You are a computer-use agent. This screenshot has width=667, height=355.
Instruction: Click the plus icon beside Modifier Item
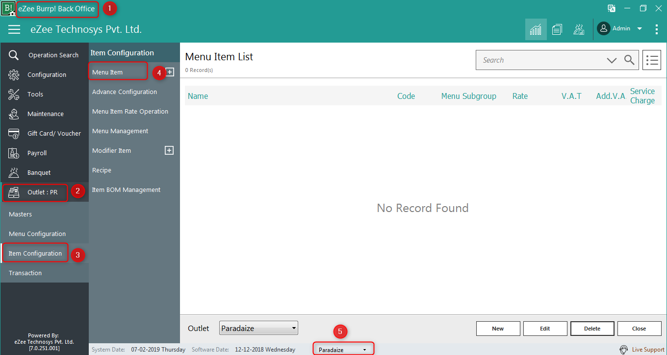169,150
